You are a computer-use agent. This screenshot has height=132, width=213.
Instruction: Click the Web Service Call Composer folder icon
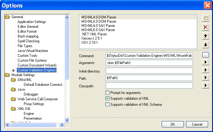point(13,99)
